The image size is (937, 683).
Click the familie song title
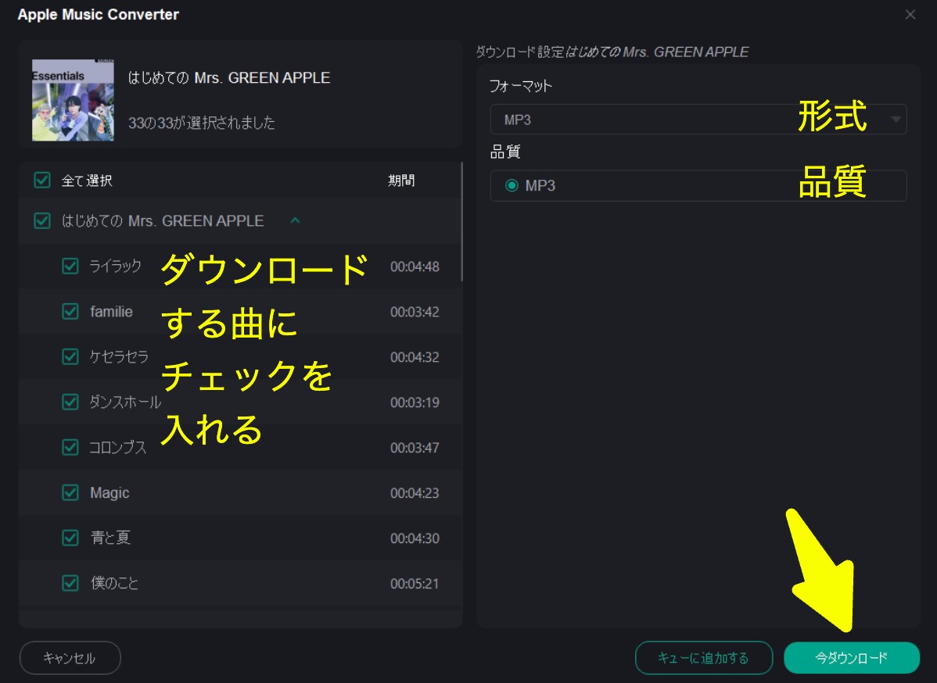coord(111,311)
